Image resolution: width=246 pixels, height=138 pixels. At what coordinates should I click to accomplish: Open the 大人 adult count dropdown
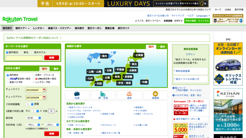click(x=35, y=111)
